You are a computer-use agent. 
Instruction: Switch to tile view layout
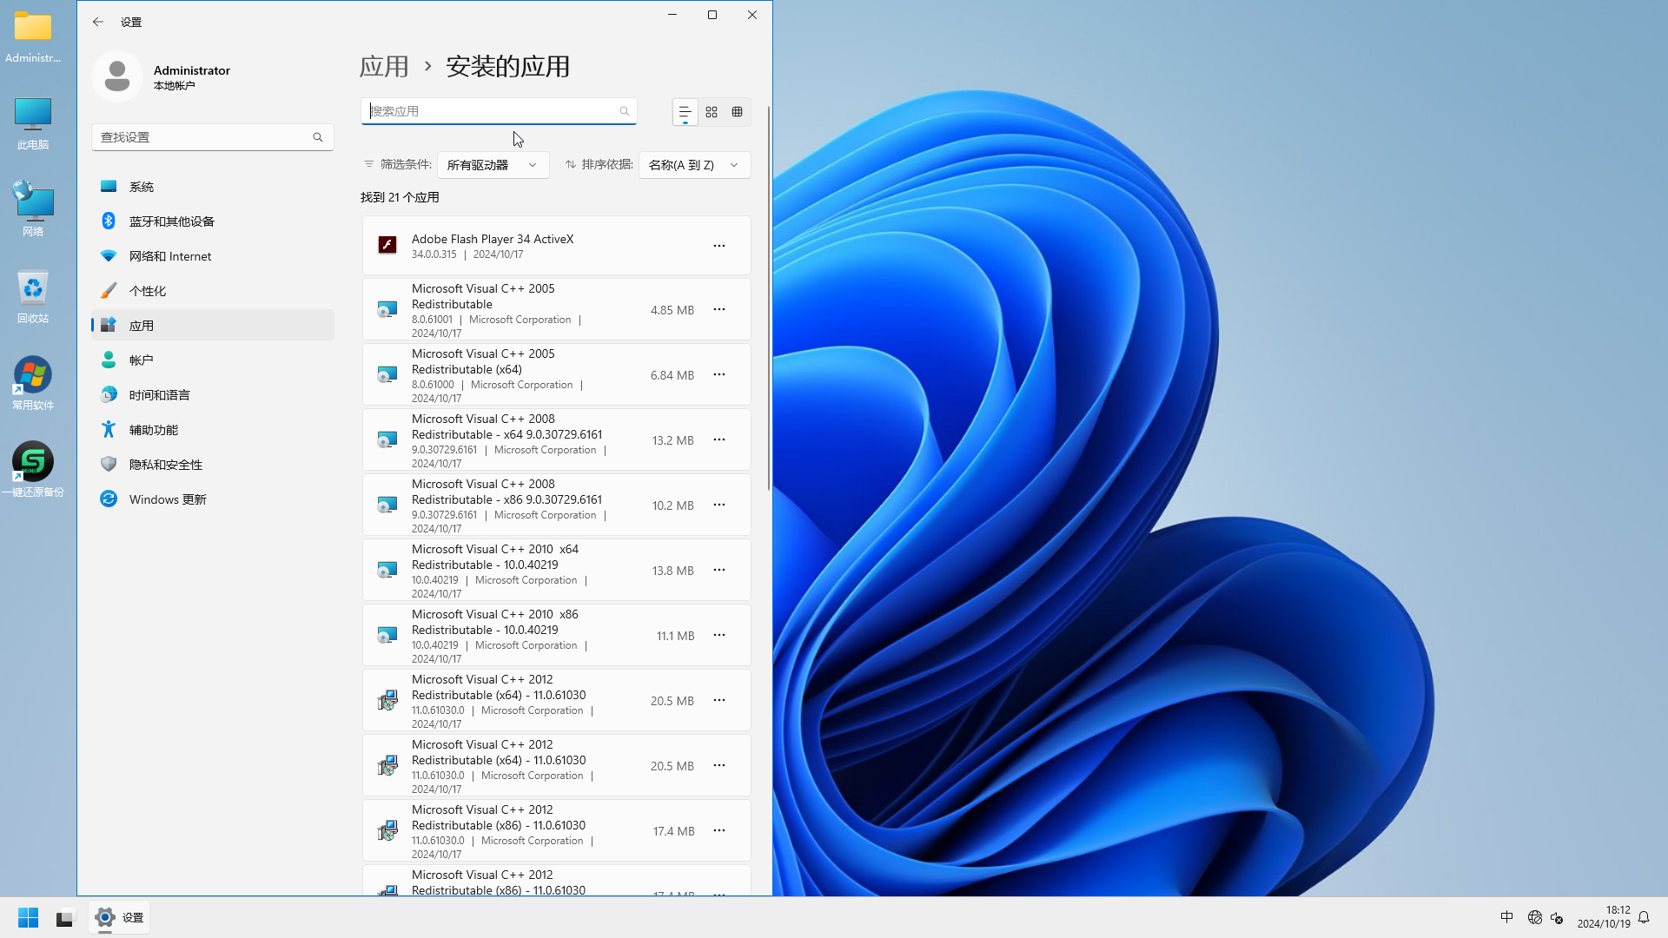[738, 112]
